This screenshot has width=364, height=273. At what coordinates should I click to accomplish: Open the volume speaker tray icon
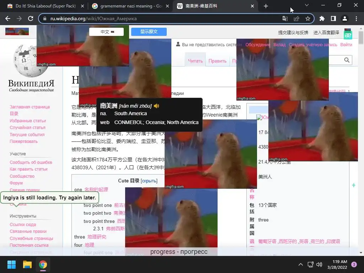tap(319, 264)
